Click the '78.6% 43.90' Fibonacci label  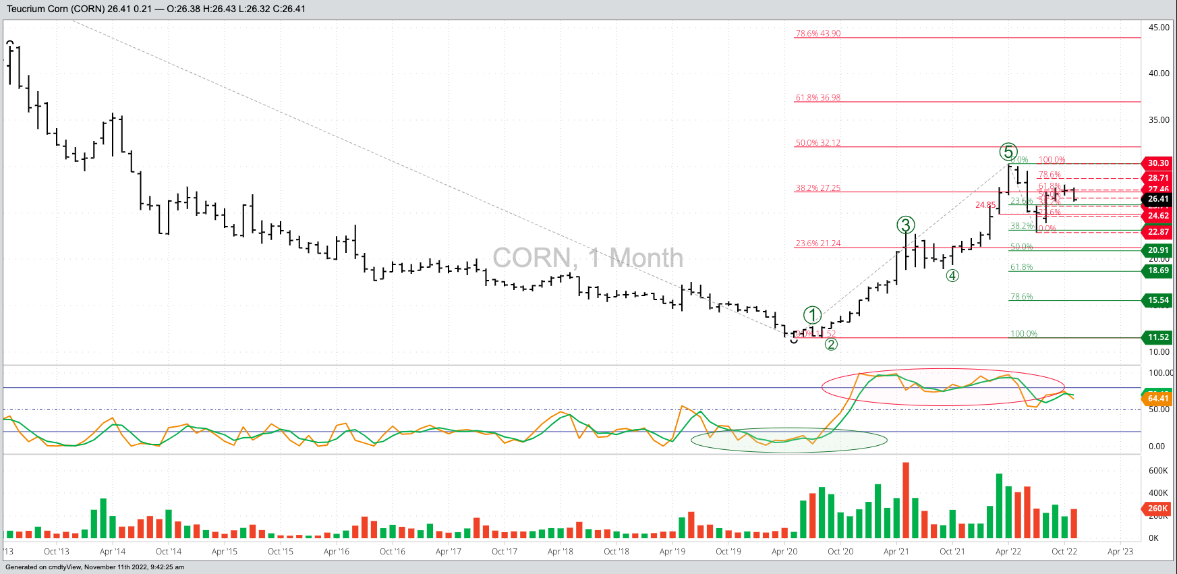818,34
